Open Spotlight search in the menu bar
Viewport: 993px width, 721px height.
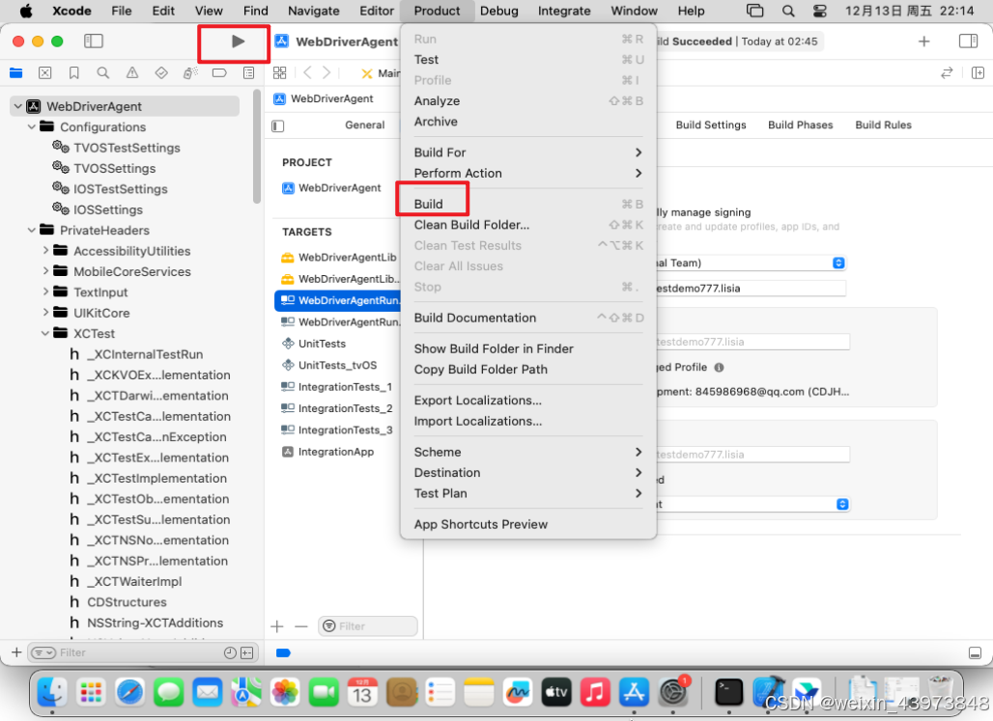click(788, 11)
